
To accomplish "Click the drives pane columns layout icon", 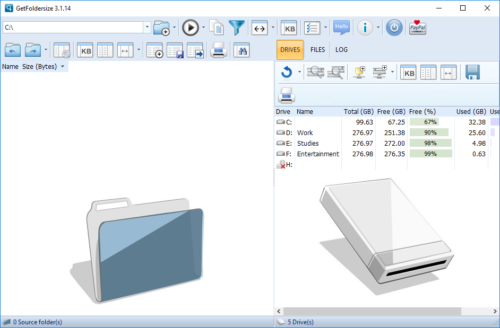I will coord(428,72).
